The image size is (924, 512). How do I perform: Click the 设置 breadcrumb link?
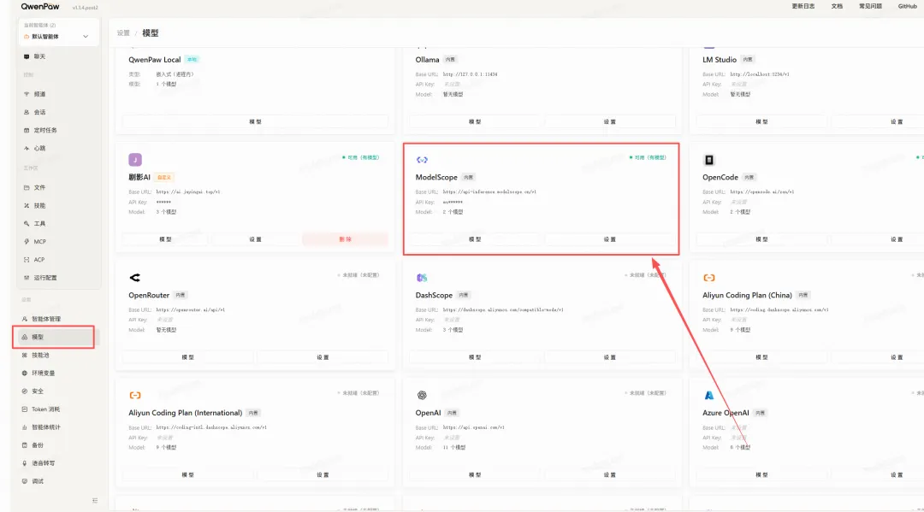(x=123, y=33)
